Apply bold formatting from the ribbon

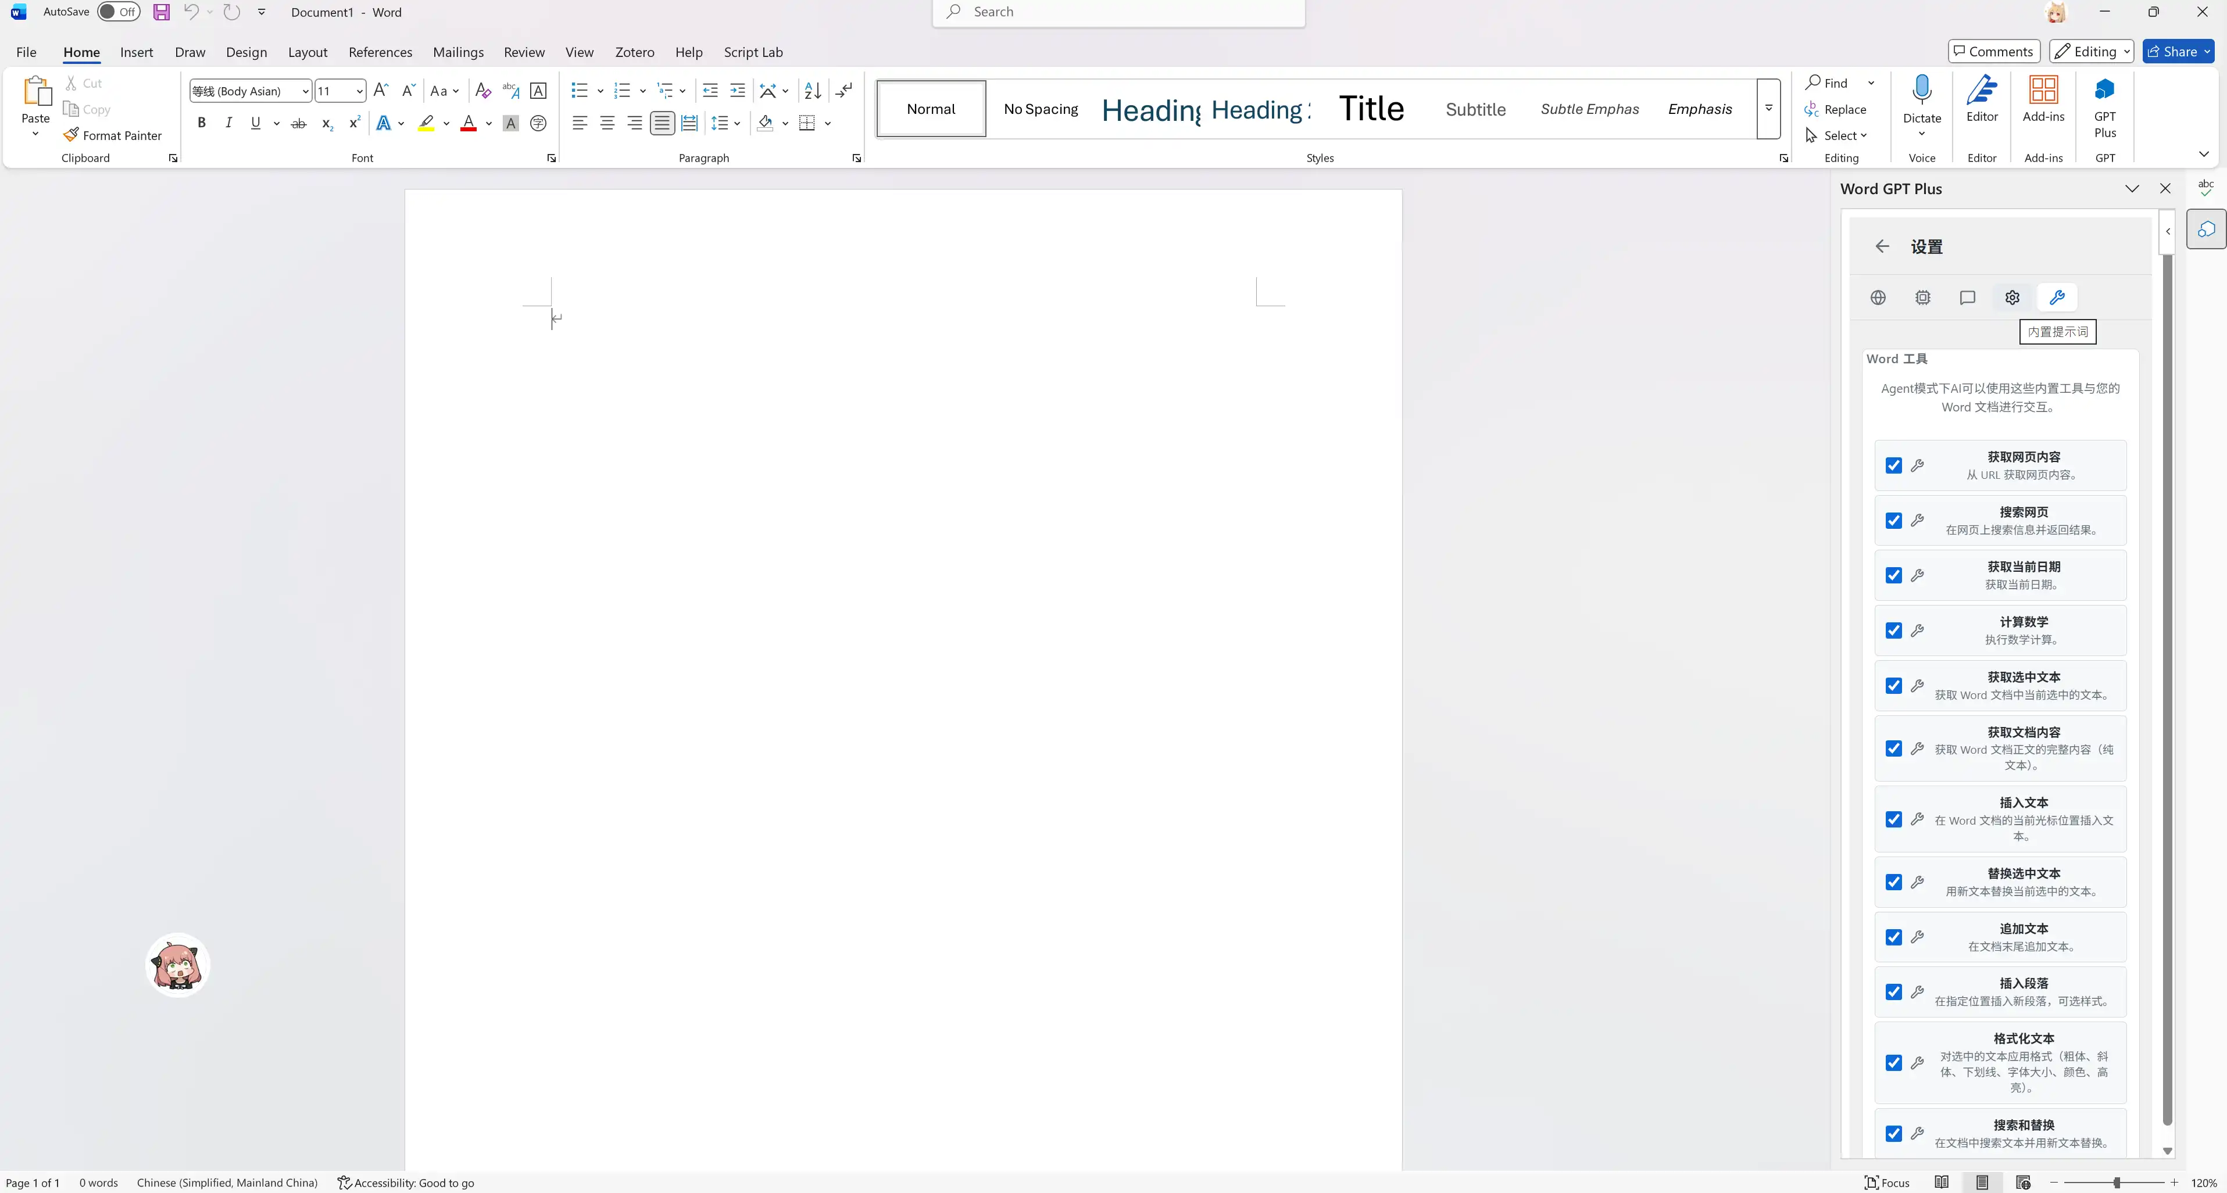click(x=202, y=123)
